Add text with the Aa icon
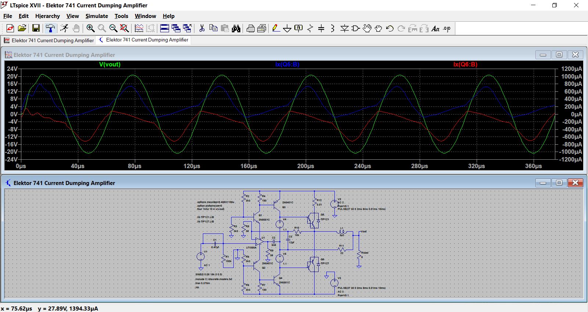The height and width of the screenshot is (312, 588). coord(435,28)
